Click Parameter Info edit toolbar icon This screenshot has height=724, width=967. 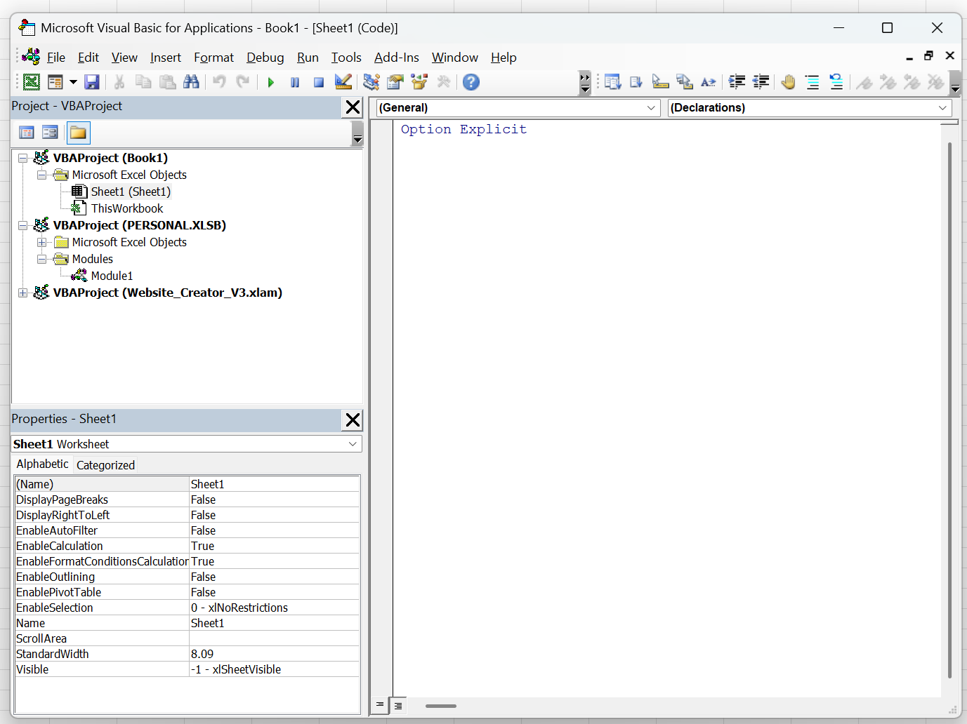(684, 82)
